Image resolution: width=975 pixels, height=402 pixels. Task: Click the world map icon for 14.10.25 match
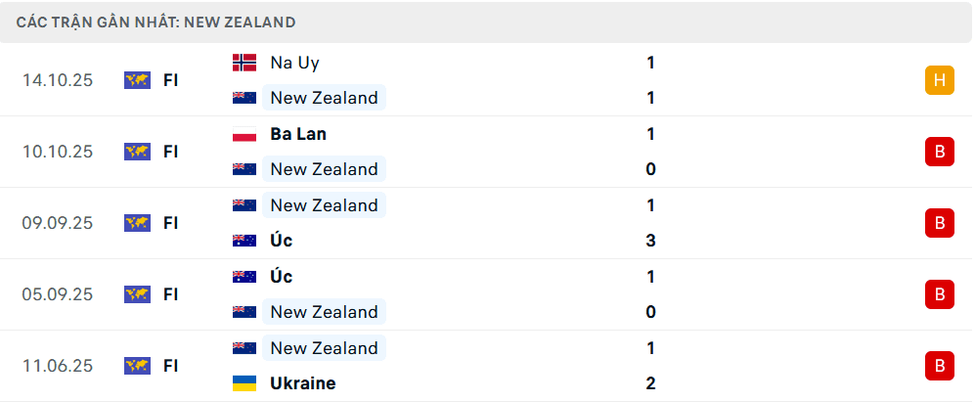tap(137, 80)
